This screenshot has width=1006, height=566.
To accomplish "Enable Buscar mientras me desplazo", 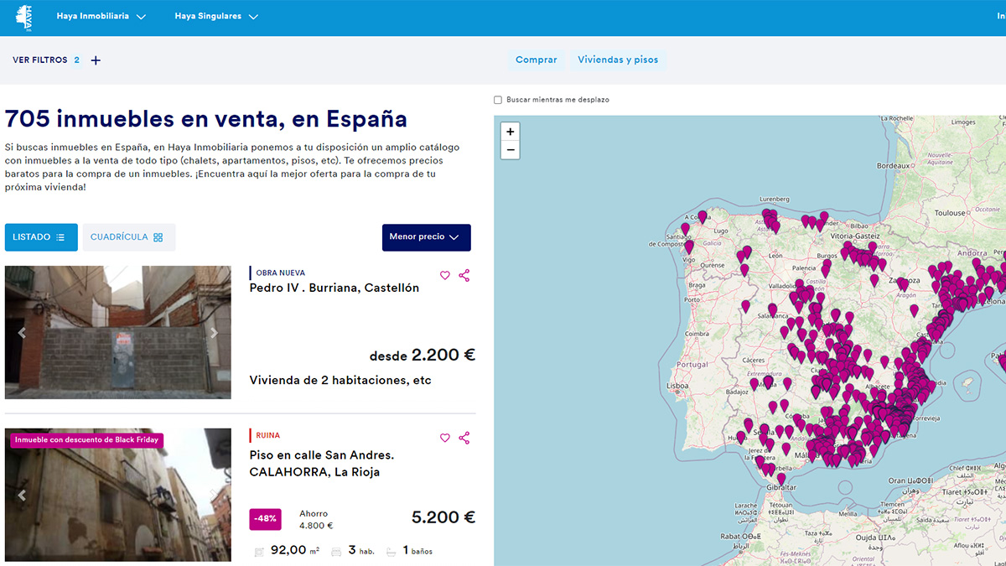I will pyautogui.click(x=498, y=99).
